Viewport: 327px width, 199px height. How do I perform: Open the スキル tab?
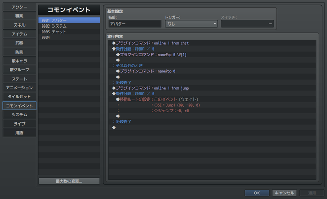pyautogui.click(x=19, y=25)
